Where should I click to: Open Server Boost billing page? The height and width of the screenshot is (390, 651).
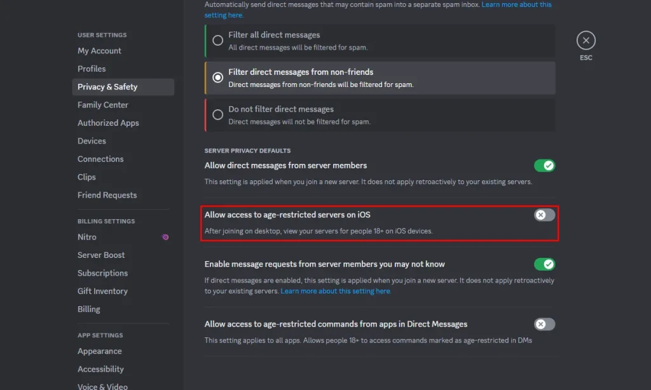[101, 255]
